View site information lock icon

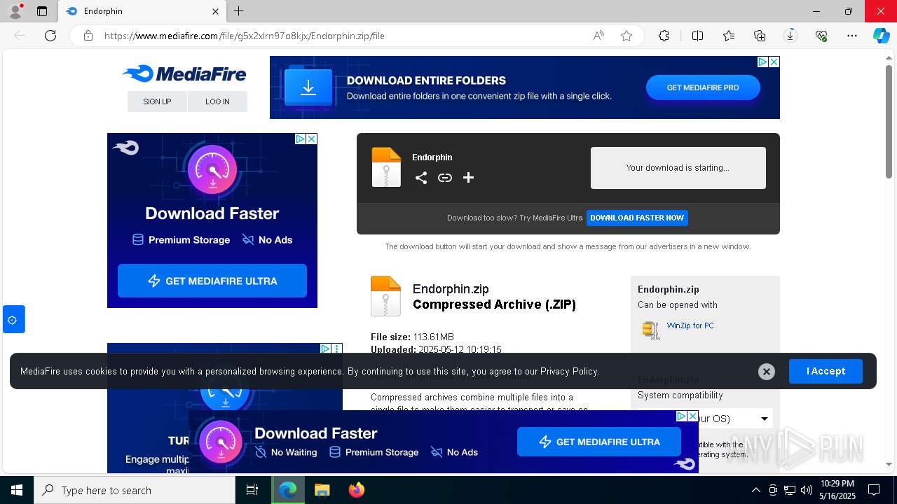[88, 36]
